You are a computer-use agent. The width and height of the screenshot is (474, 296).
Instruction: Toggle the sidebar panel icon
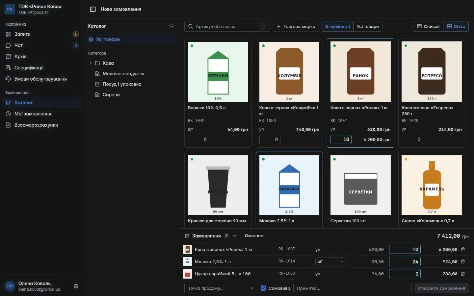tap(93, 9)
